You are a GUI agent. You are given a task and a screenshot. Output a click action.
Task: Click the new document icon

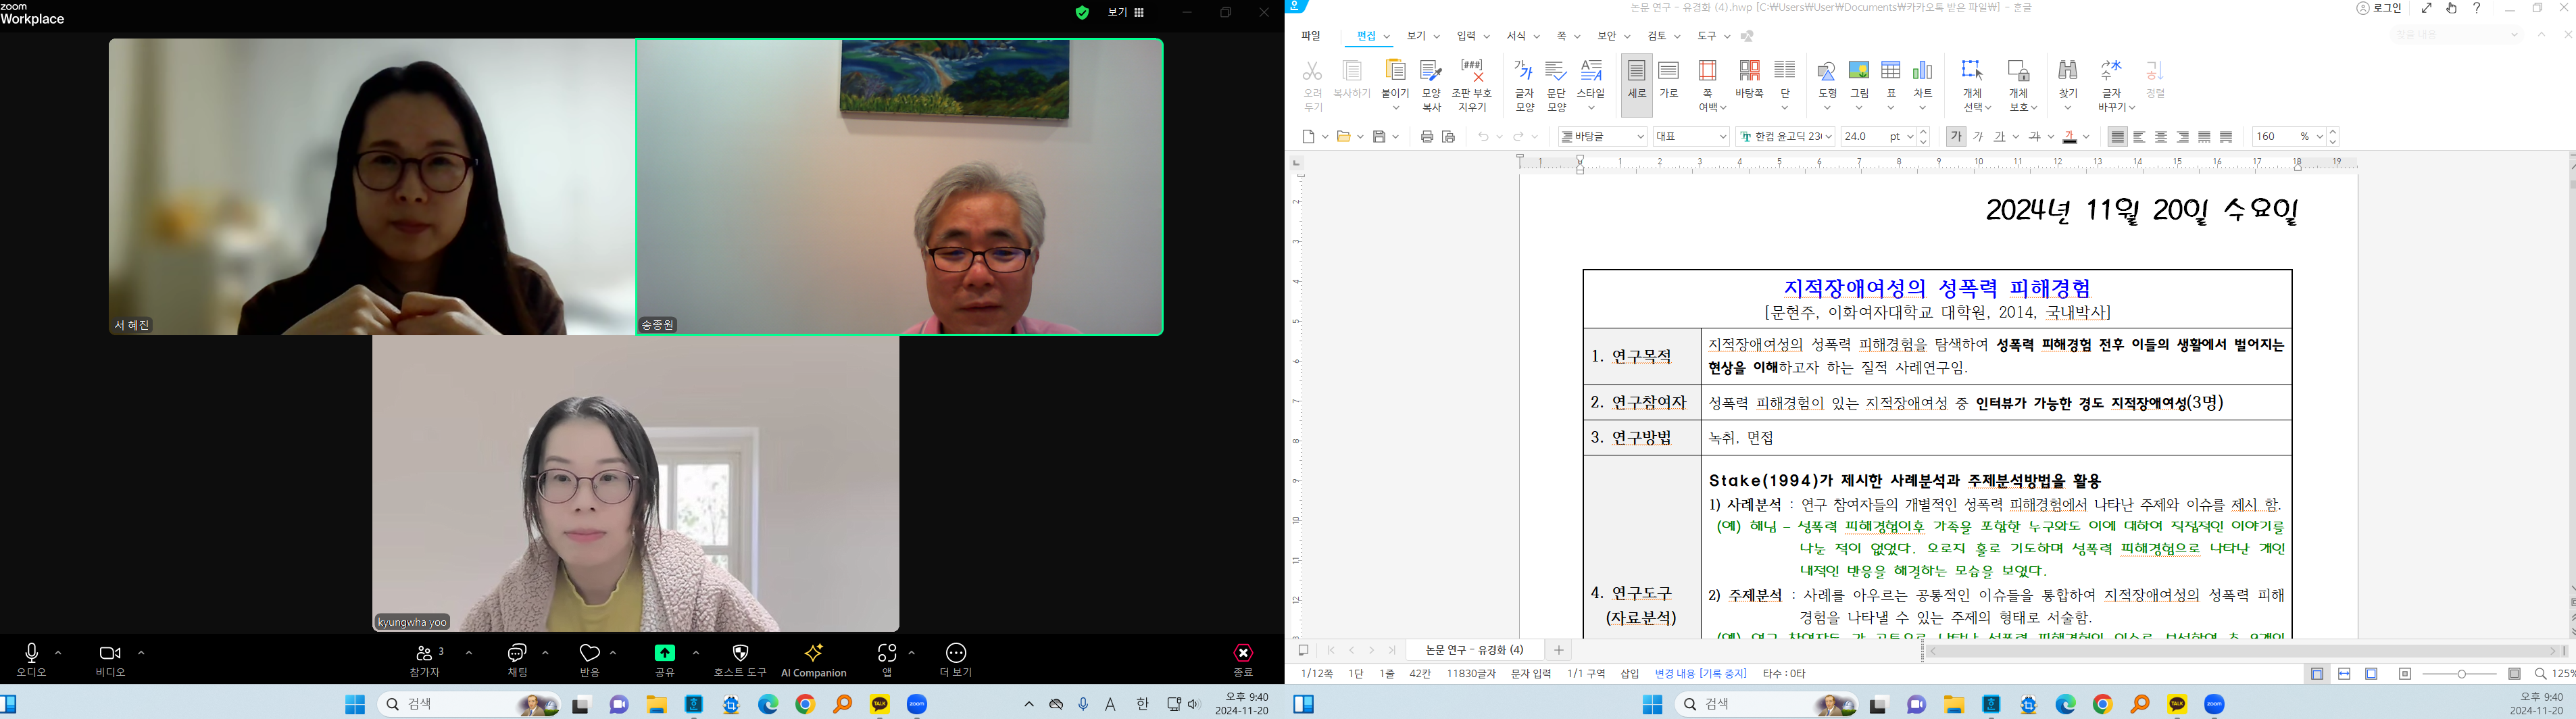[x=1309, y=136]
